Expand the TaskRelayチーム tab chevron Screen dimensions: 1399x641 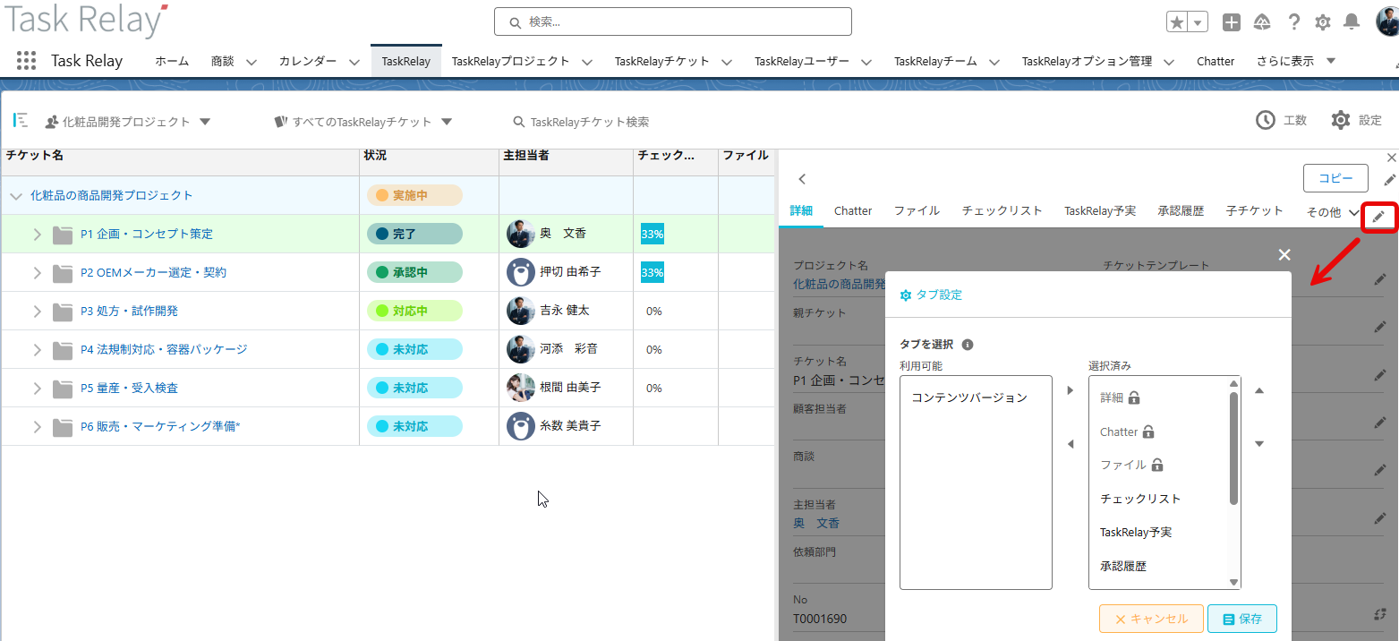[995, 62]
